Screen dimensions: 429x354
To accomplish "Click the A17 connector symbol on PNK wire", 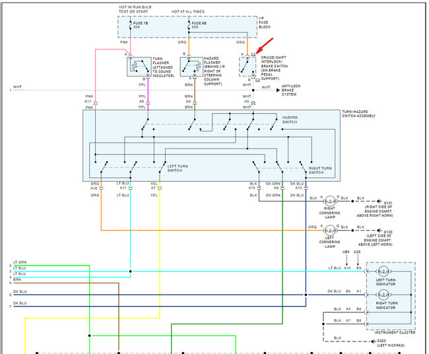I will tap(95, 103).
